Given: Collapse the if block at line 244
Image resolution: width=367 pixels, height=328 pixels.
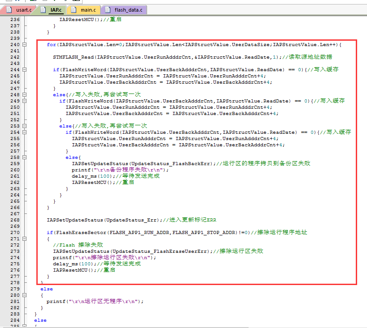Looking at the screenshot, I should point(24,69).
